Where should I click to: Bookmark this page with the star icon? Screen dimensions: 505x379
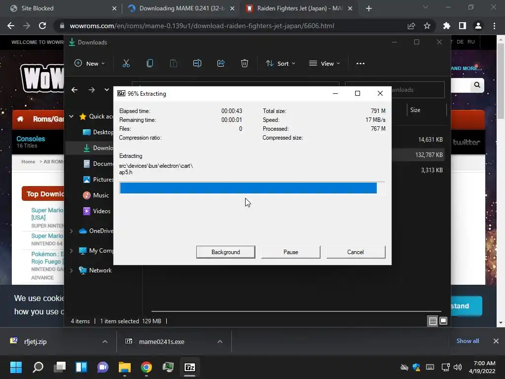[427, 26]
